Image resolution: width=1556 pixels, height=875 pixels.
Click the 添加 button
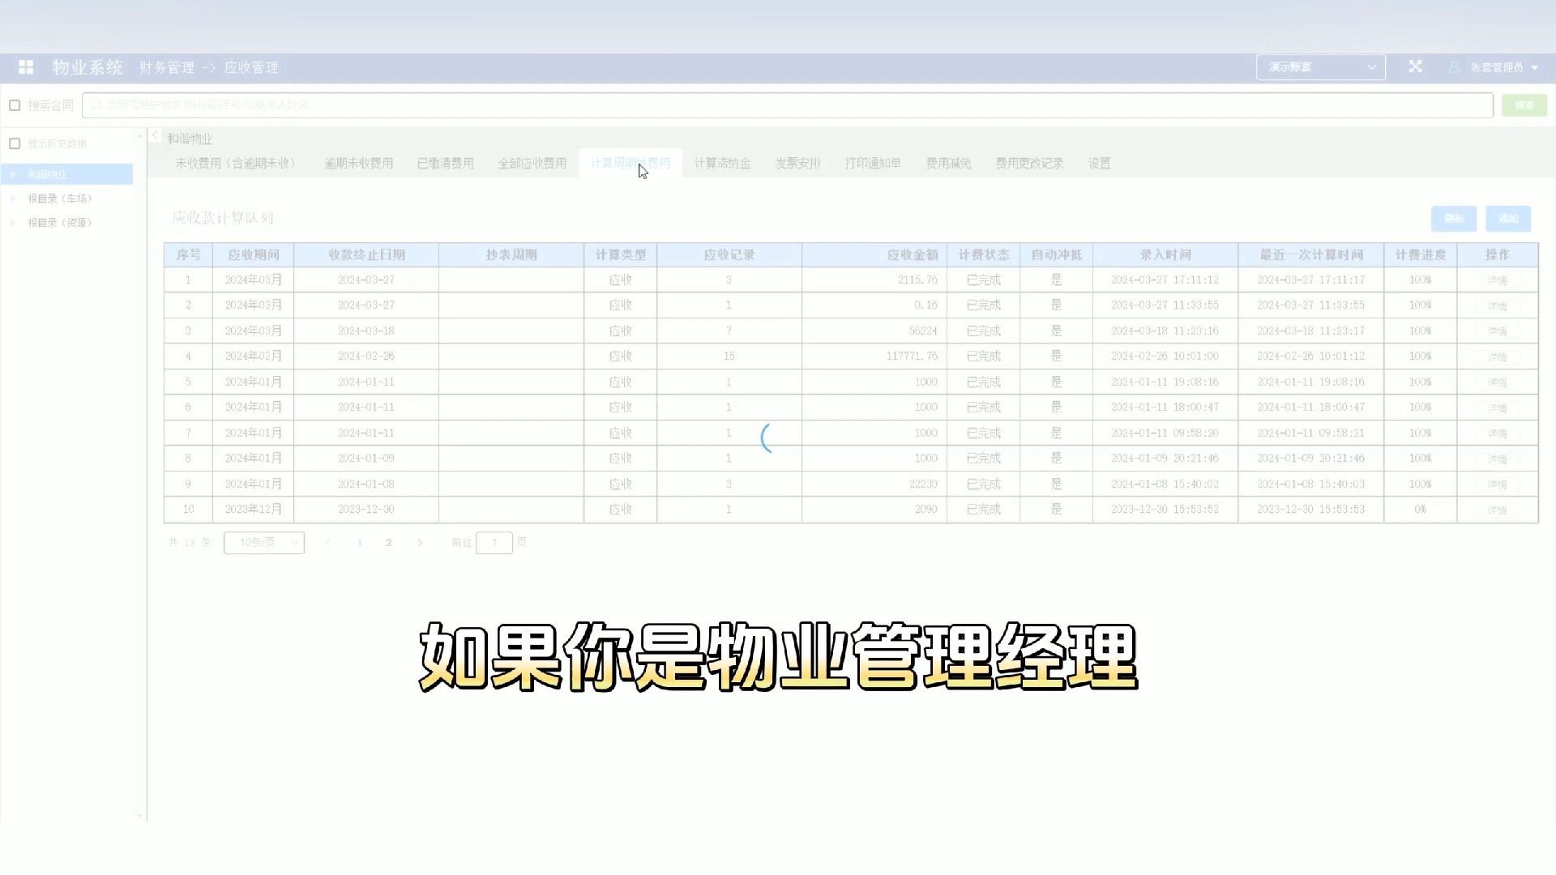click(1508, 219)
